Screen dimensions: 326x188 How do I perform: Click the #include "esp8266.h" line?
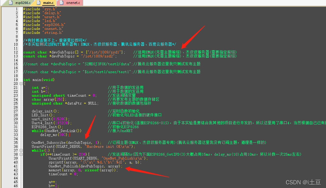[x=44, y=25]
